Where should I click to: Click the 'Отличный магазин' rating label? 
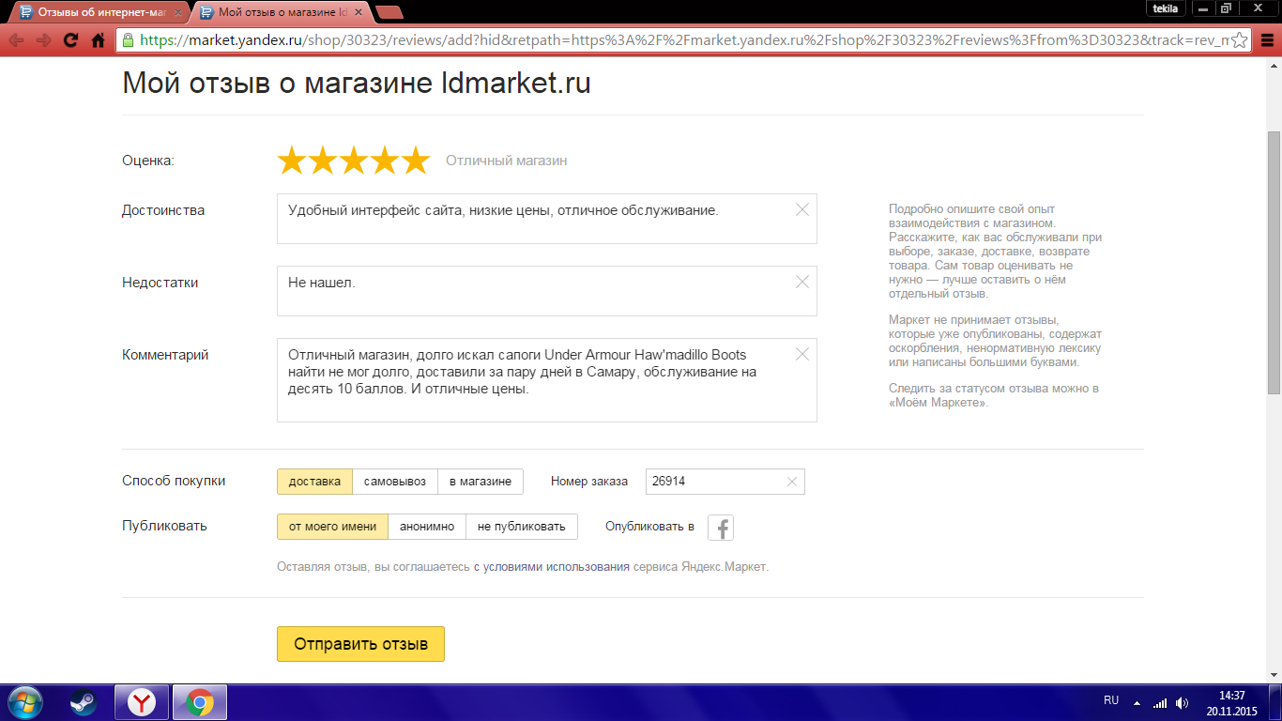click(x=507, y=161)
